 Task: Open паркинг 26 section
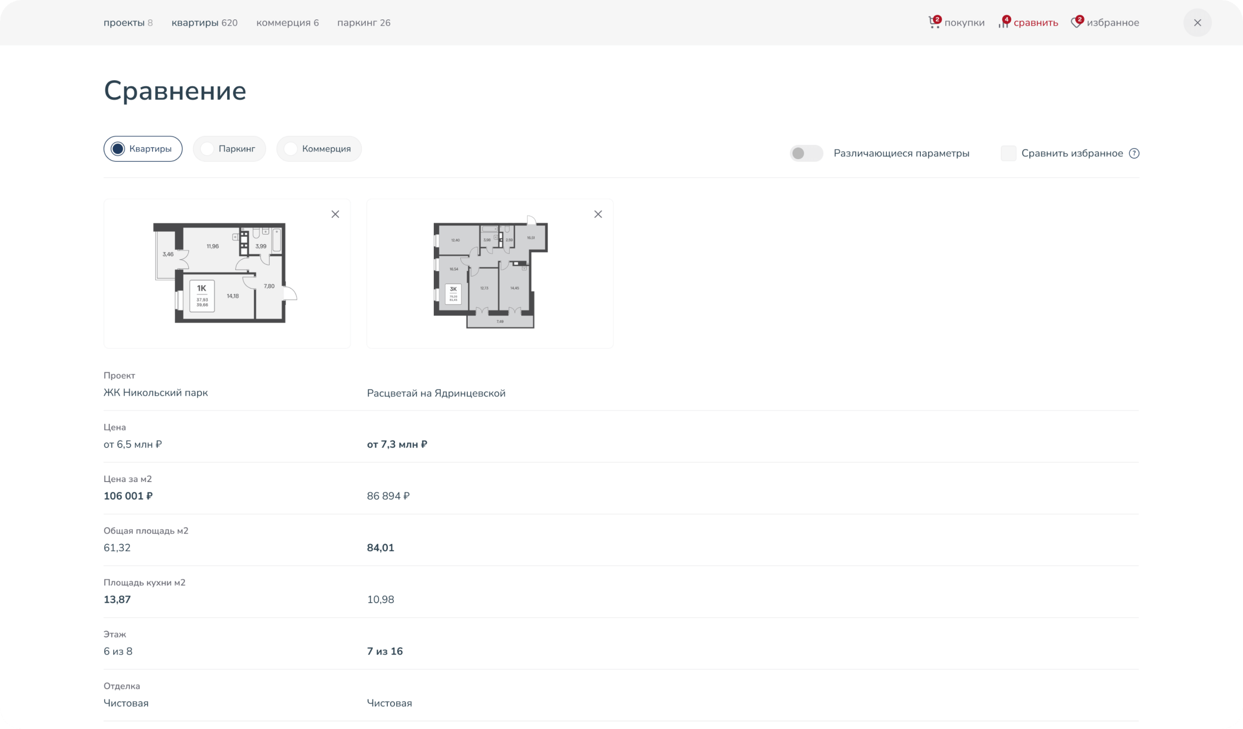(364, 23)
